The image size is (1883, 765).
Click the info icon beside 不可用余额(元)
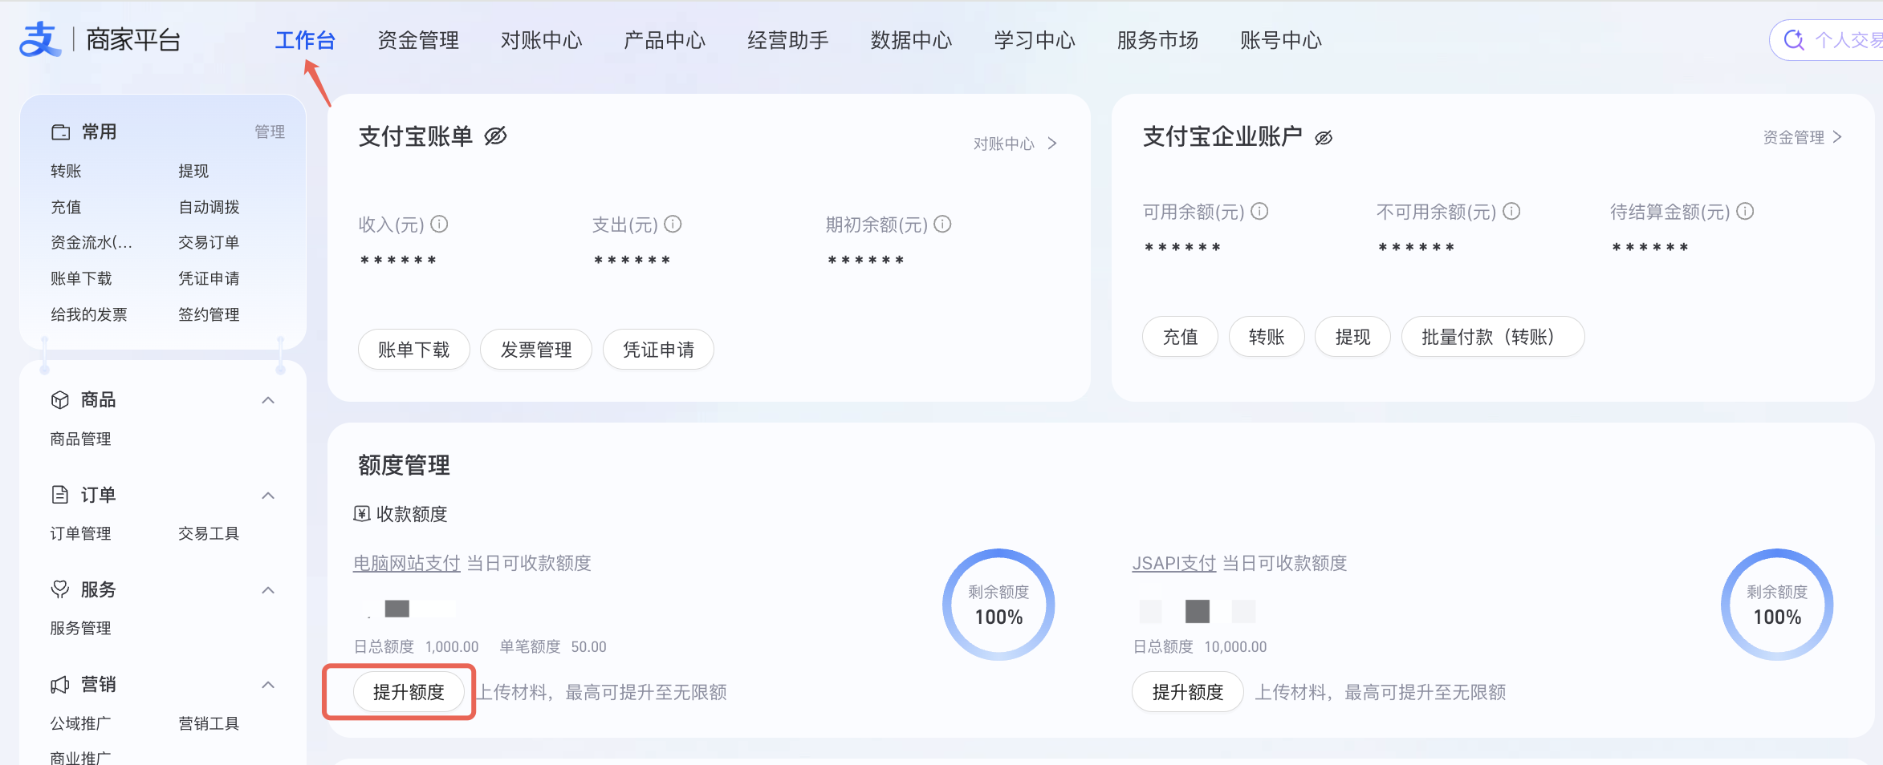[x=1511, y=211]
